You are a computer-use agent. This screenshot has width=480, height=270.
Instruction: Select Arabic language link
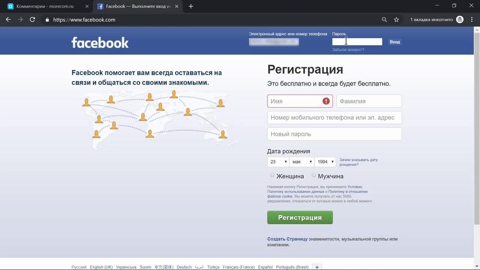[x=199, y=267]
